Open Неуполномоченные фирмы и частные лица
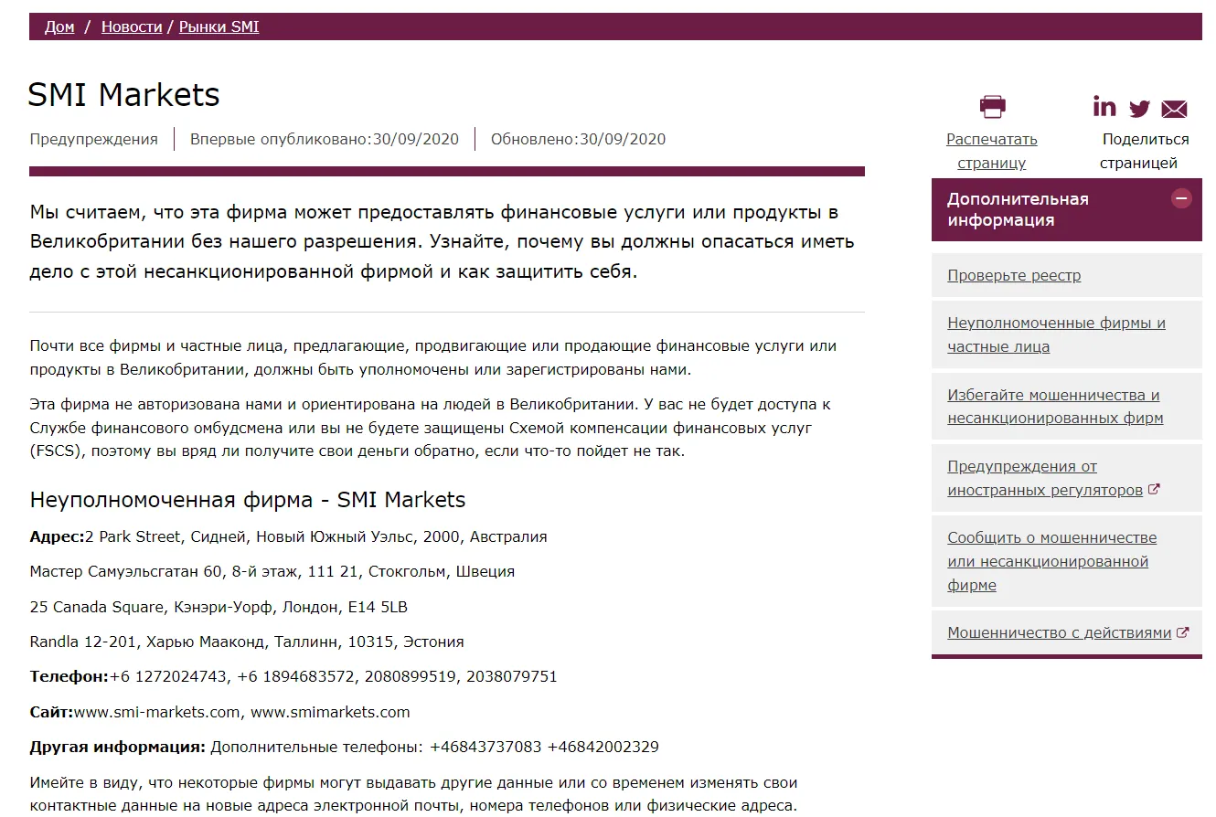Image resolution: width=1216 pixels, height=817 pixels. pyautogui.click(x=1056, y=334)
